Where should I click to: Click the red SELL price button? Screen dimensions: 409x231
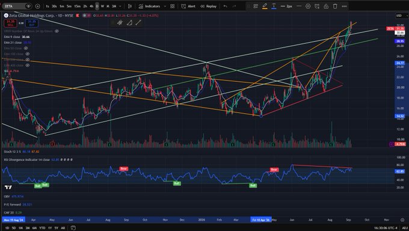coord(10,23)
